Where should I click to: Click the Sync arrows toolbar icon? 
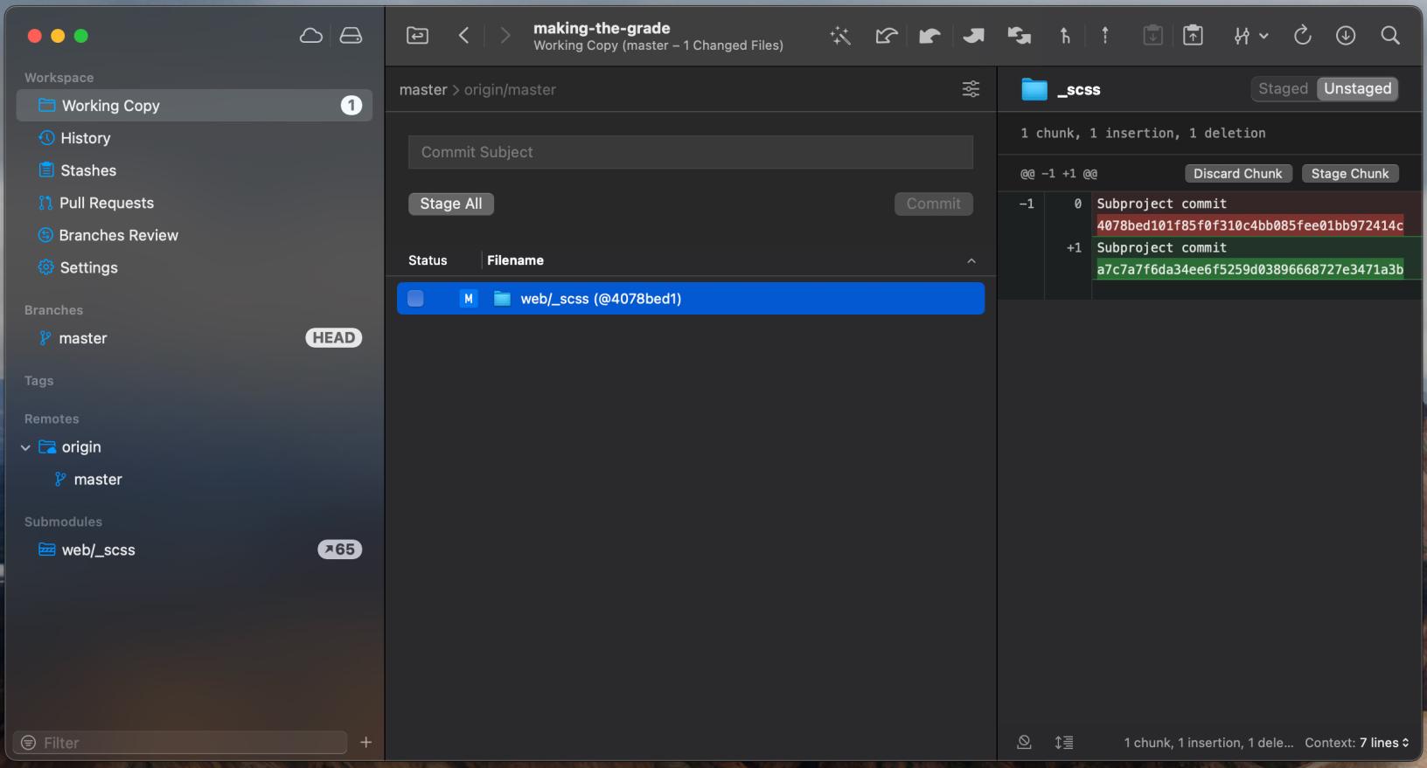(x=1019, y=36)
